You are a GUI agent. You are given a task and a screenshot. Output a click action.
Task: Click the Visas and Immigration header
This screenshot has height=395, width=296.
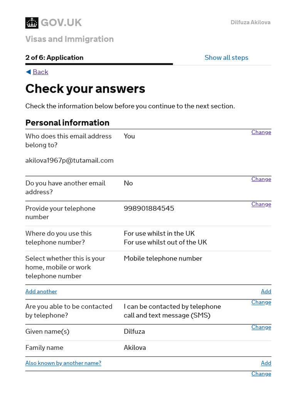(69, 39)
